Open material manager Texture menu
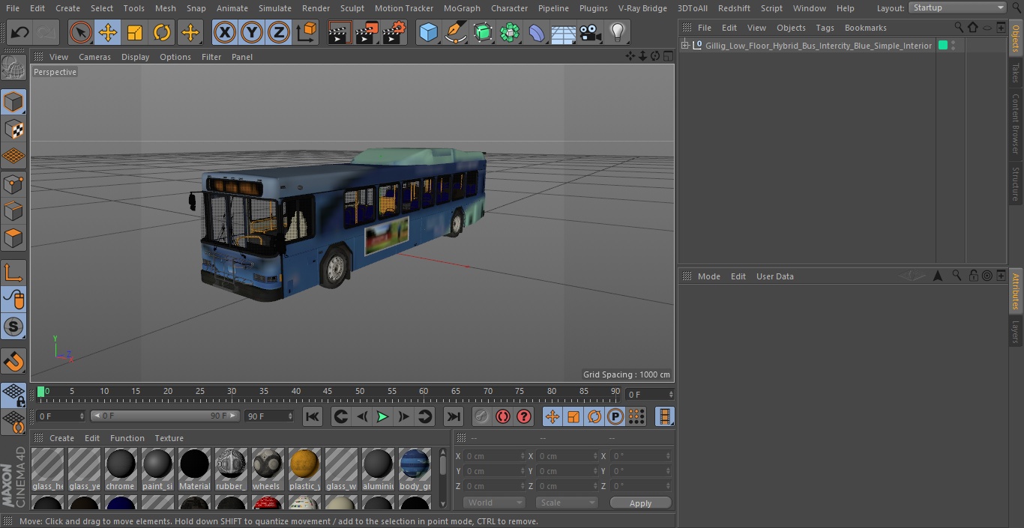Image resolution: width=1024 pixels, height=528 pixels. tap(169, 438)
